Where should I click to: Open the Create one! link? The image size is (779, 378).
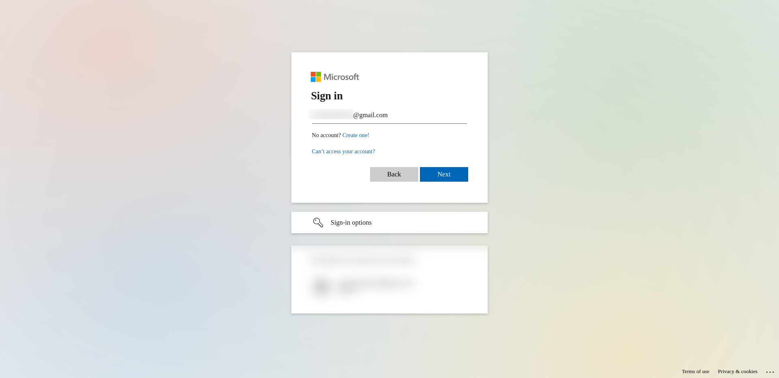tap(356, 135)
